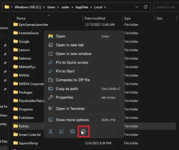Image resolution: width=179 pixels, height=150 pixels.
Task: Click the Nahimic folder icon
Action: pyautogui.click(x=15, y=58)
